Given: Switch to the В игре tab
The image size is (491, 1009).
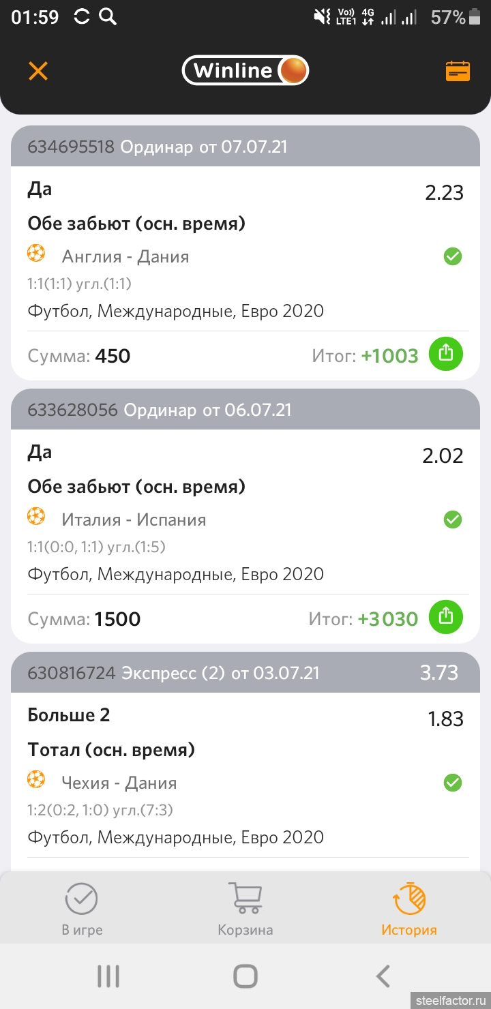Looking at the screenshot, I should 81,909.
